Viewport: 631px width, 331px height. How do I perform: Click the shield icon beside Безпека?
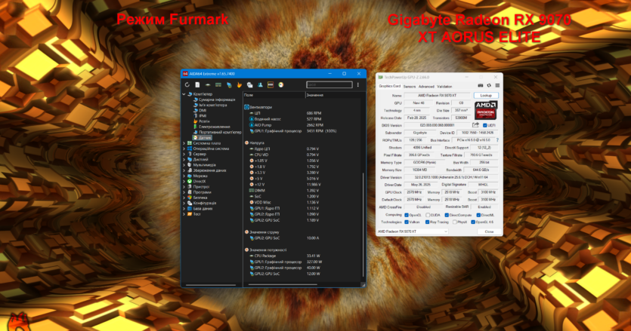pos(190,198)
